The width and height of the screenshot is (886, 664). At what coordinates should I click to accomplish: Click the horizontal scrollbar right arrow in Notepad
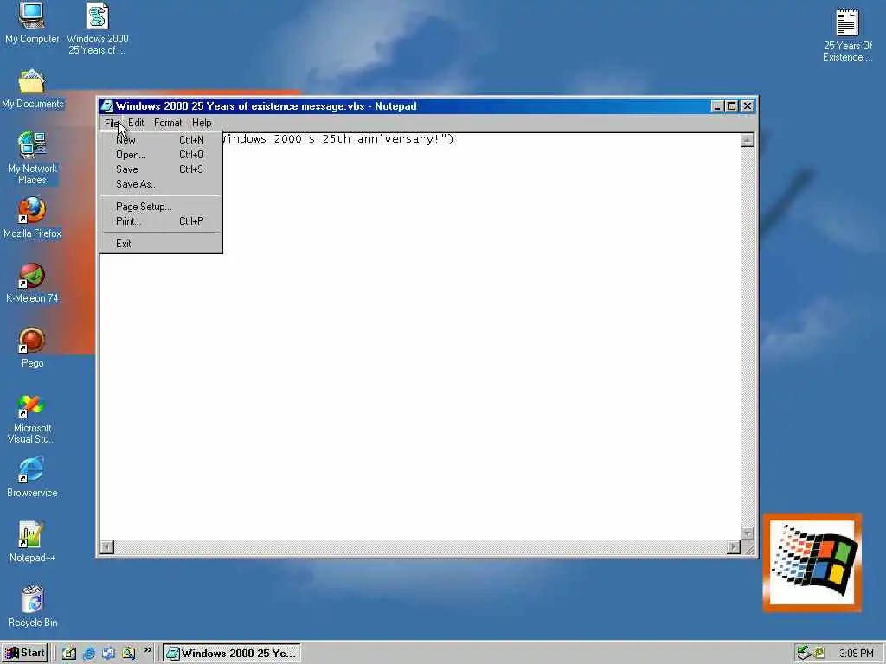click(x=734, y=547)
